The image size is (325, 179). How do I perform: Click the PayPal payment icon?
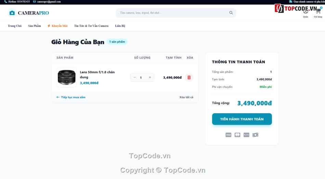pos(246,135)
